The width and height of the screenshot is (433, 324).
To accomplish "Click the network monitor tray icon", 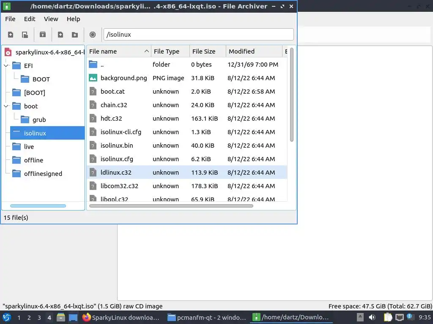I will [399, 317].
